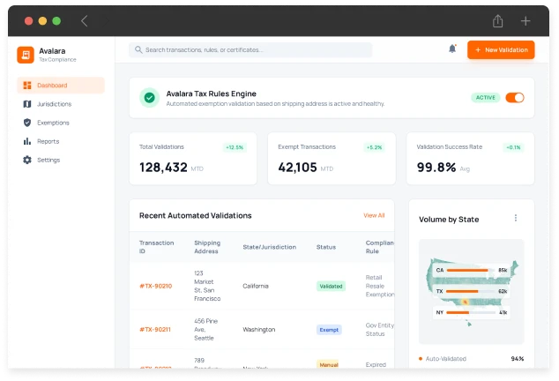Image resolution: width=559 pixels, height=381 pixels.
Task: Click the Avalara logo icon
Action: pyautogui.click(x=26, y=55)
